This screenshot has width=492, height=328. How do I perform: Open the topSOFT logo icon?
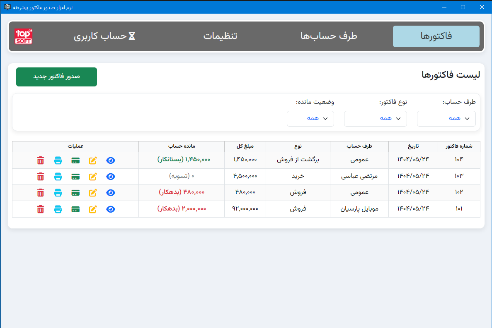pyautogui.click(x=24, y=36)
